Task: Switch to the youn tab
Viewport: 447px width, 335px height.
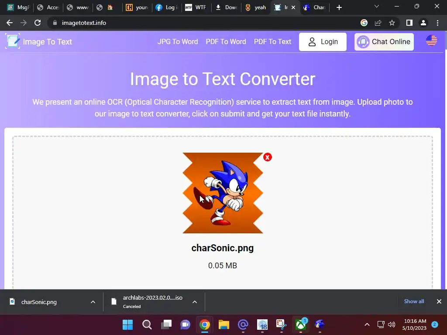Action: (137, 7)
